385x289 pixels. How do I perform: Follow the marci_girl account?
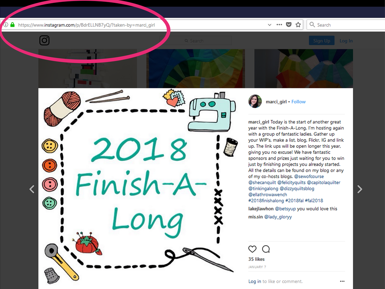pyautogui.click(x=298, y=102)
